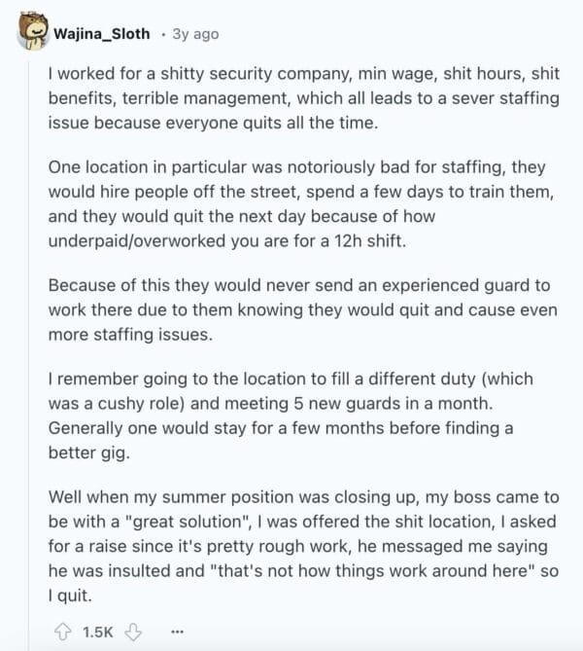583x651 pixels.
Task: Open the Wajina_Sloth user profile link
Action: pyautogui.click(x=102, y=34)
